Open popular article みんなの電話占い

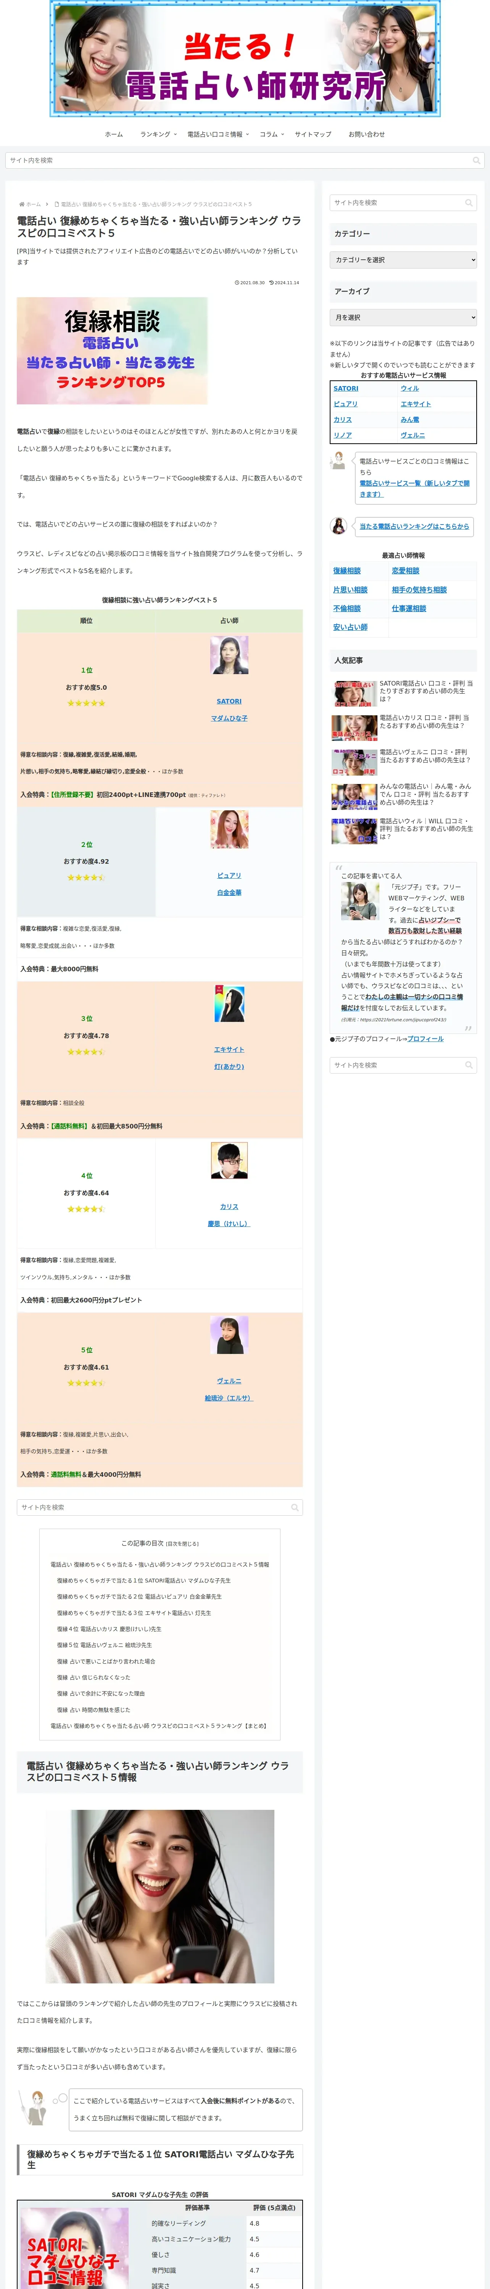[x=404, y=796]
